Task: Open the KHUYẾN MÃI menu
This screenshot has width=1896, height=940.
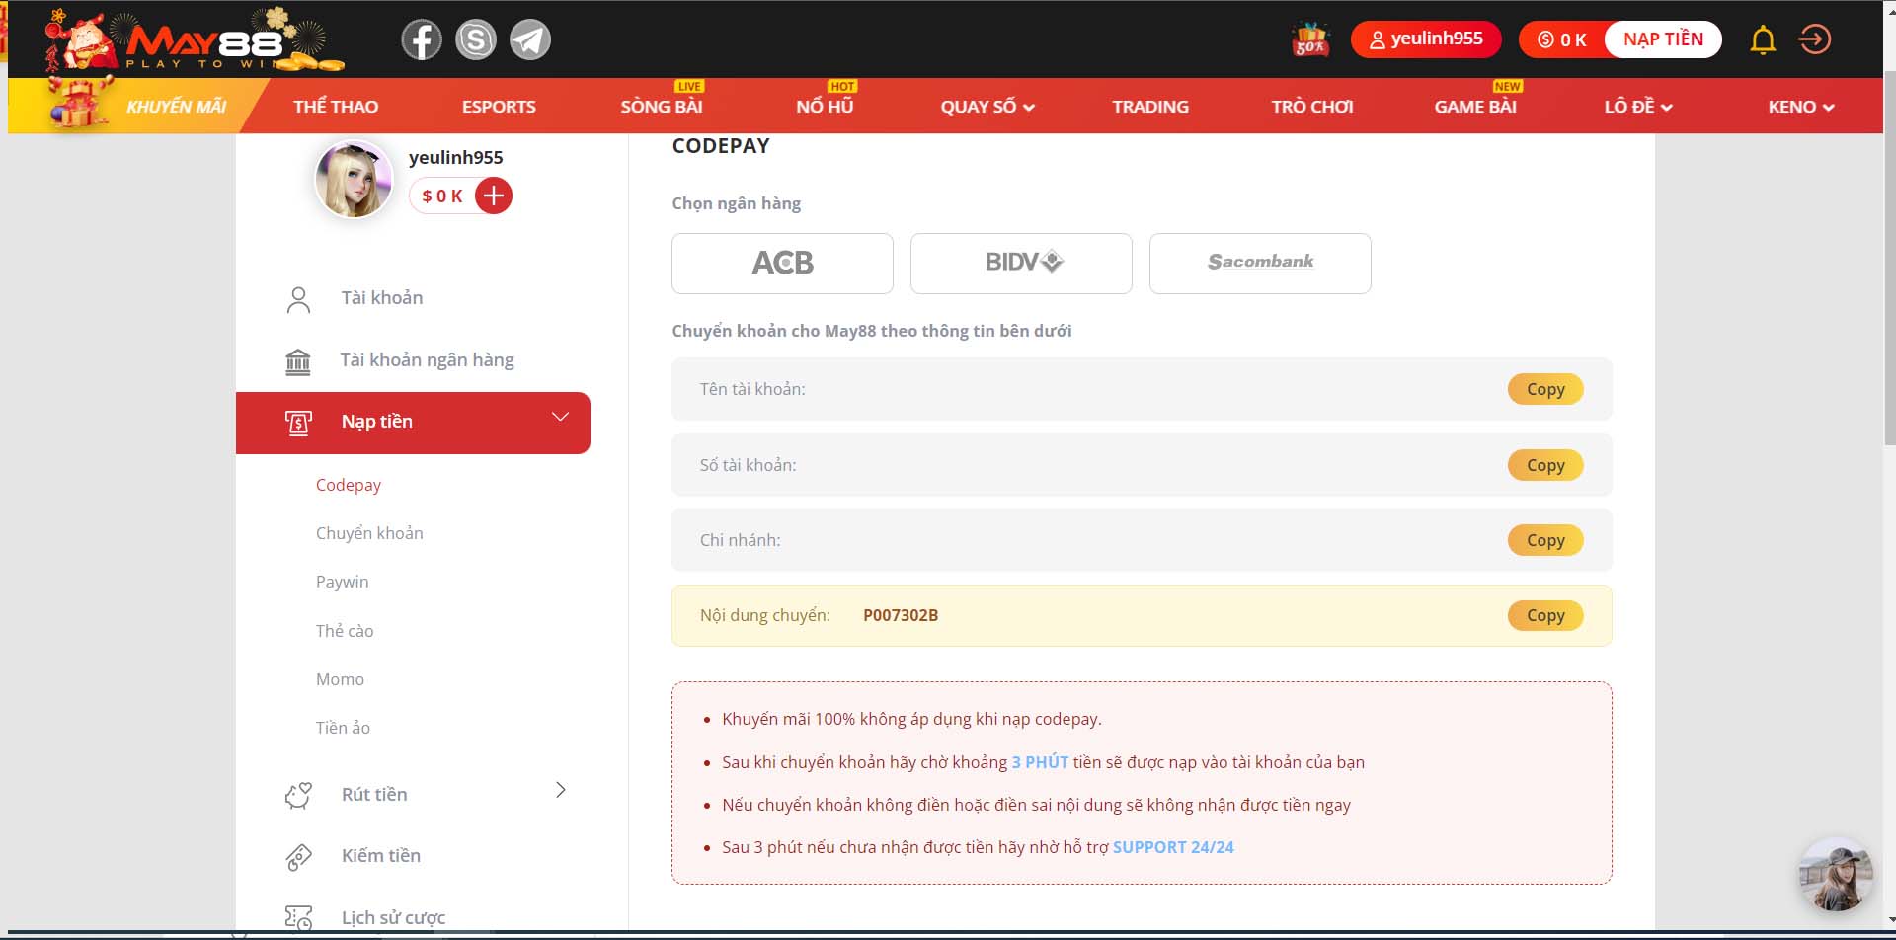Action: [x=176, y=107]
